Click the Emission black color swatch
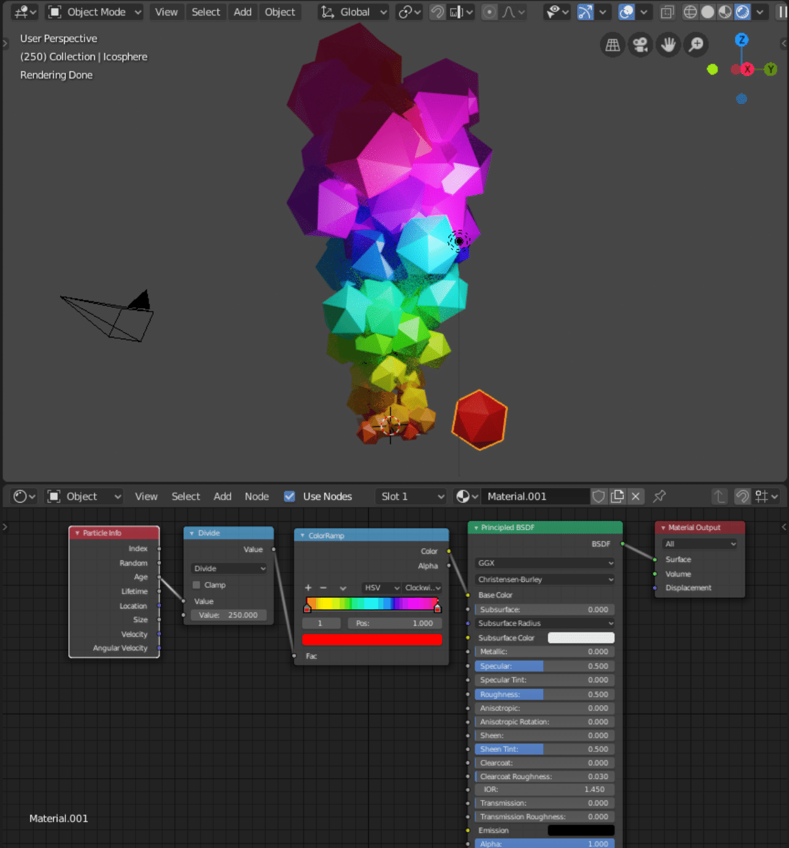789x848 pixels. [581, 830]
